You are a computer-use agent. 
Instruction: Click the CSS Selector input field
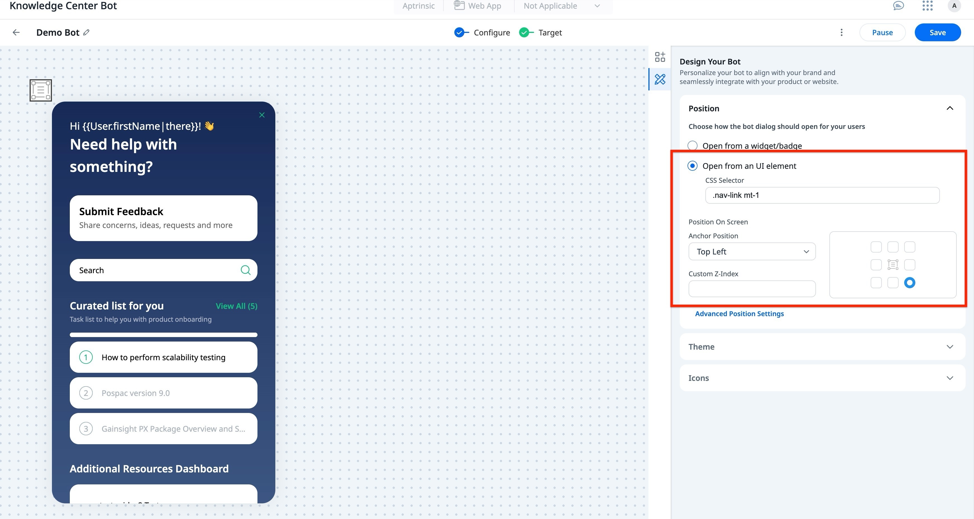[822, 195]
